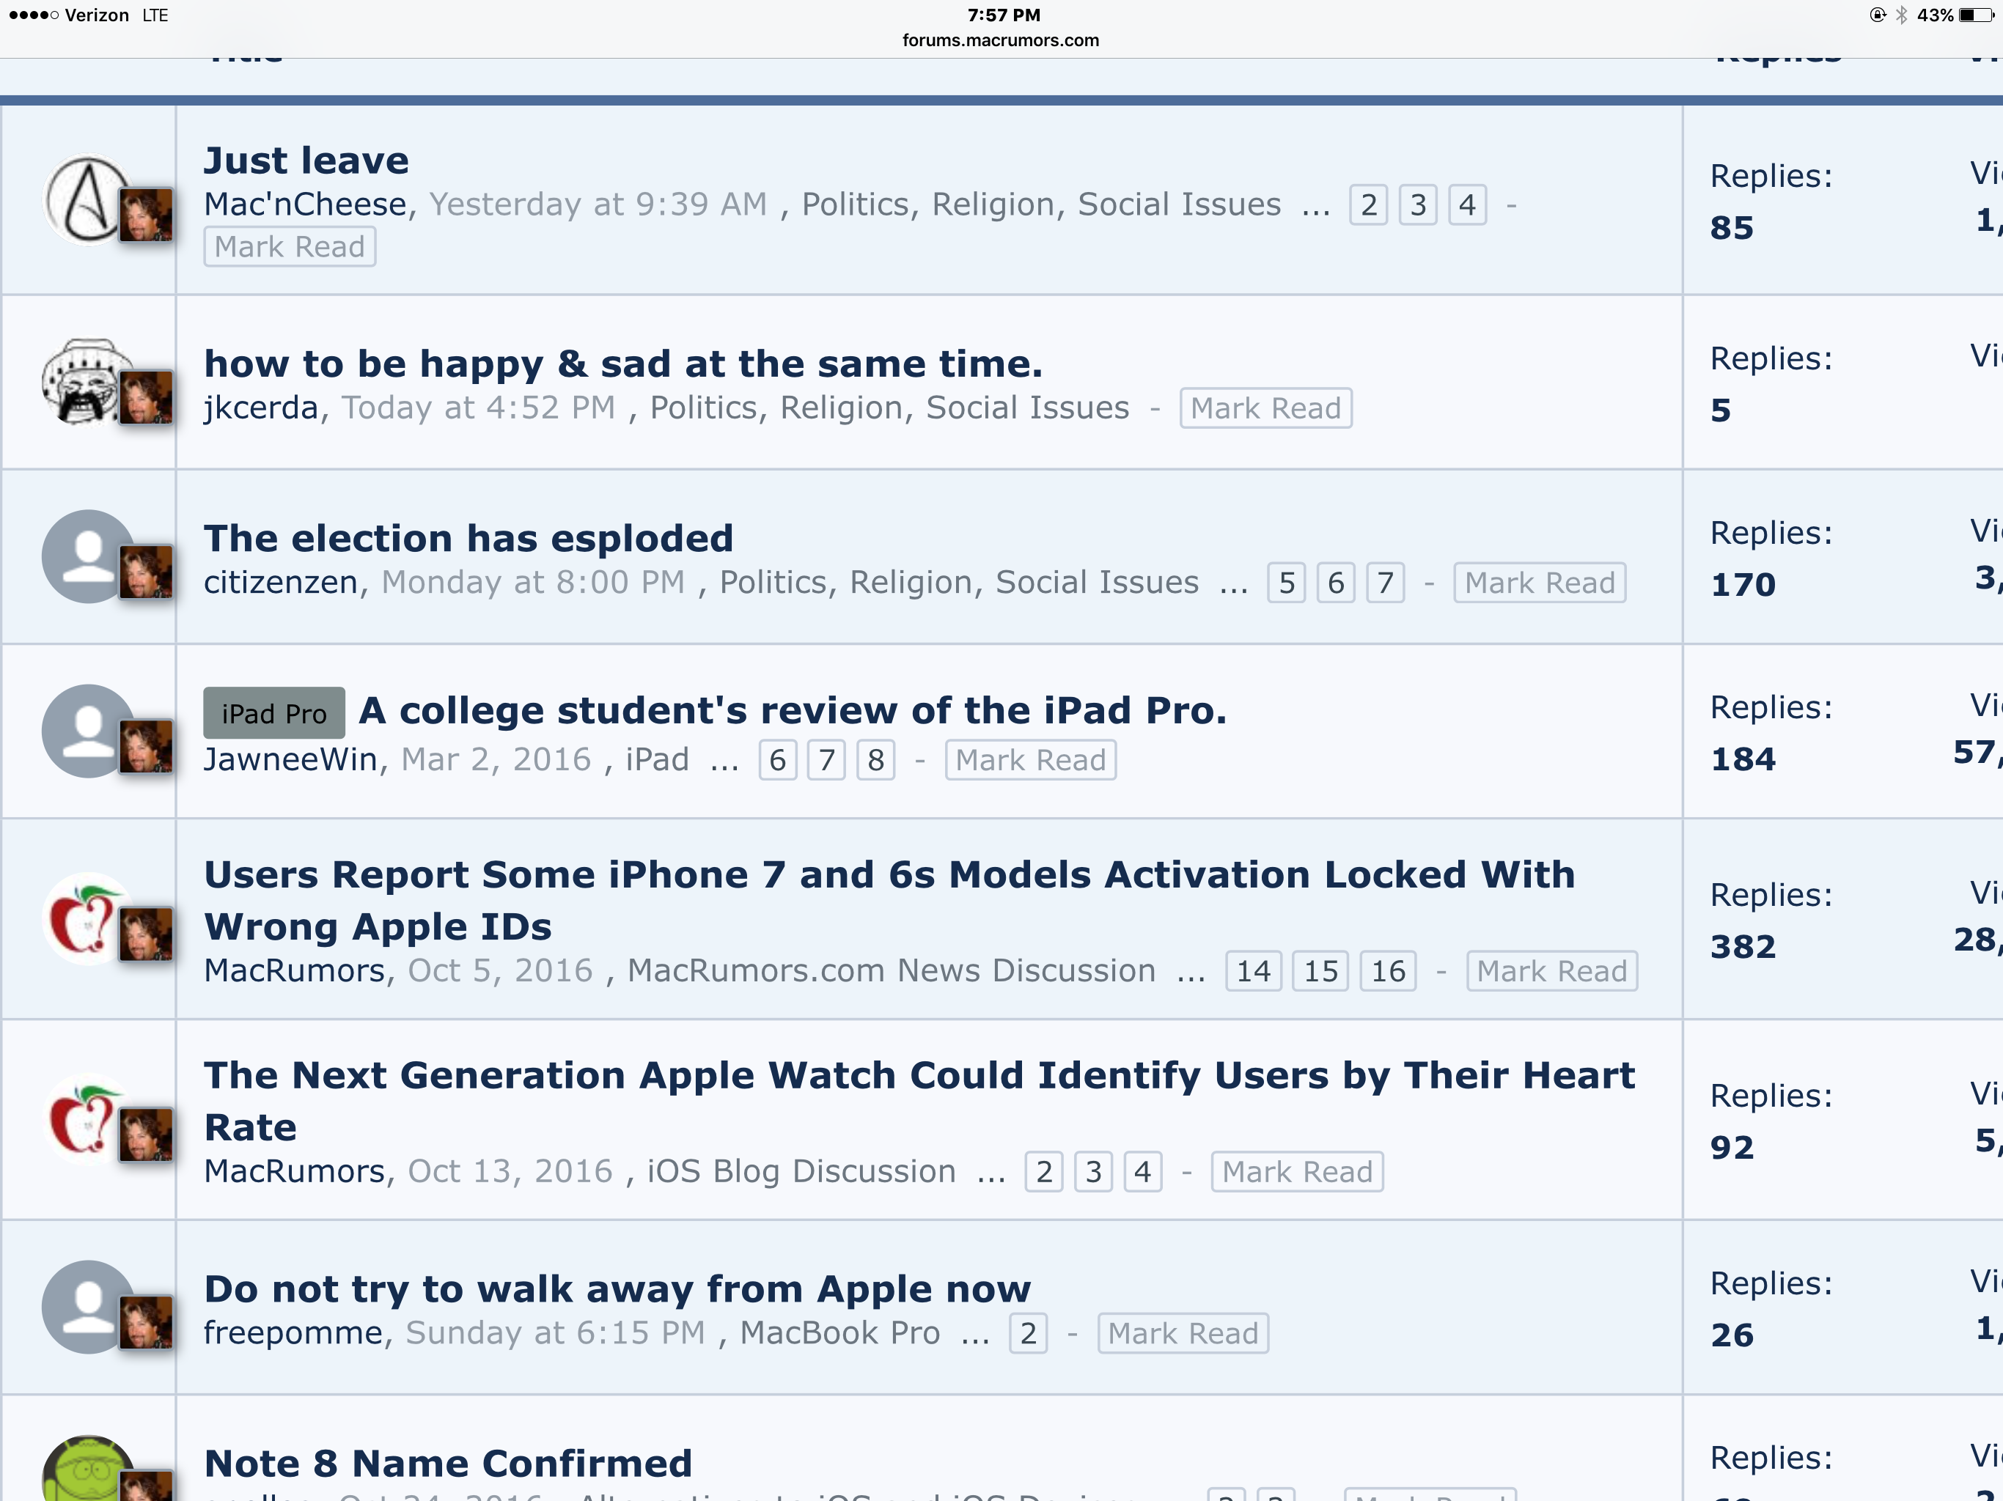The image size is (2003, 1501).
Task: Tap small poster thumbnail on election thread row
Action: (146, 571)
